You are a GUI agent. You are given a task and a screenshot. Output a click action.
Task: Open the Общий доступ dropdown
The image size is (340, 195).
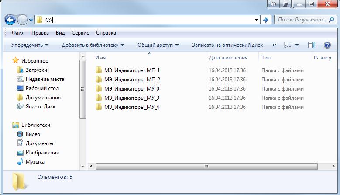[x=158, y=45]
